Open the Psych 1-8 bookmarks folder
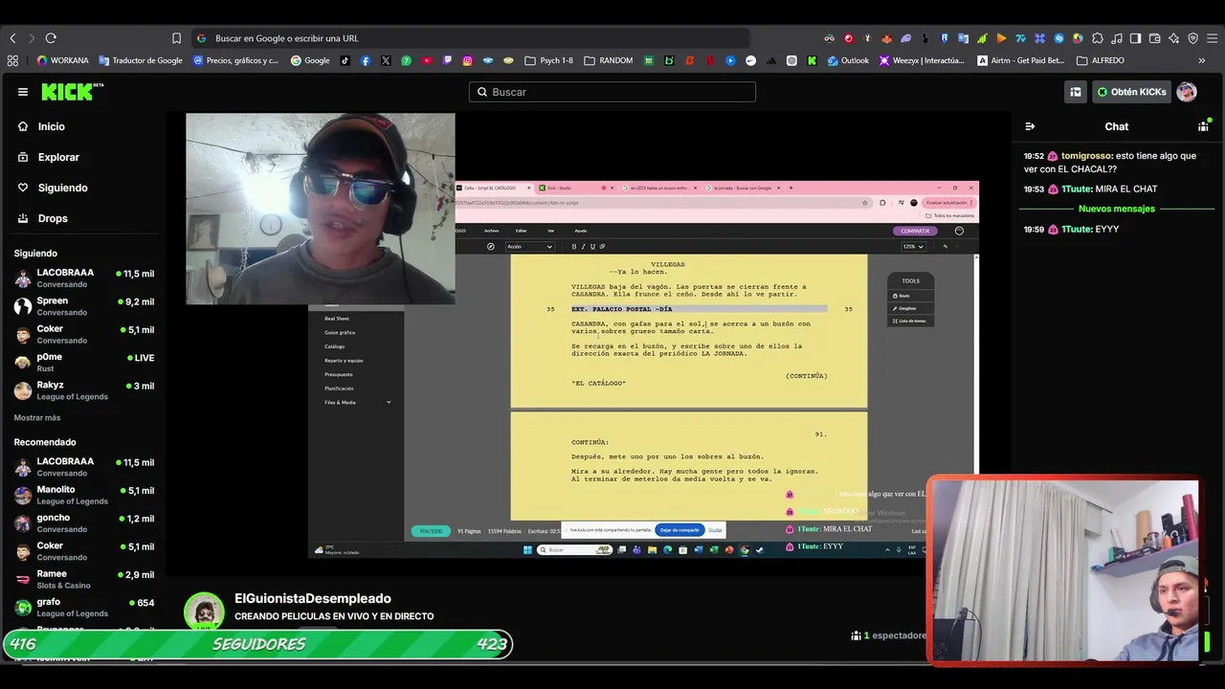 549,60
